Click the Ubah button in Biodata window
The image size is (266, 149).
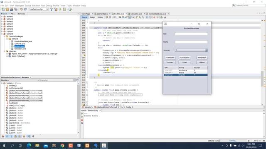(x=185, y=62)
